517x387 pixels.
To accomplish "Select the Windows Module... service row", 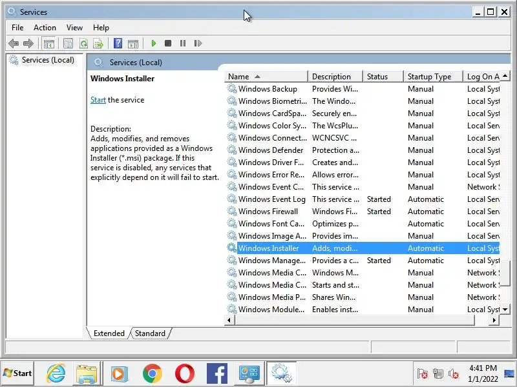I will click(363, 310).
